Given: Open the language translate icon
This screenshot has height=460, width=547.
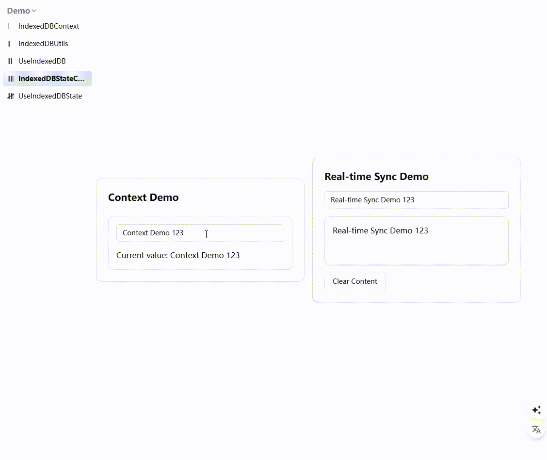Looking at the screenshot, I should click(x=536, y=429).
